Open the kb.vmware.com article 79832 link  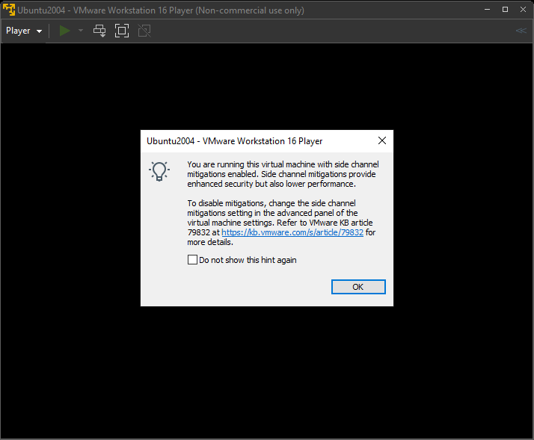[292, 232]
